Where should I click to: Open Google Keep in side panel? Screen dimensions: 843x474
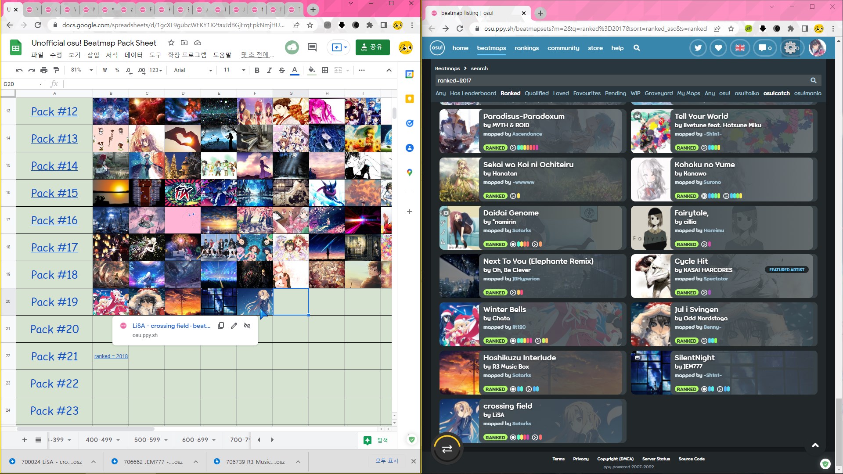(x=409, y=99)
